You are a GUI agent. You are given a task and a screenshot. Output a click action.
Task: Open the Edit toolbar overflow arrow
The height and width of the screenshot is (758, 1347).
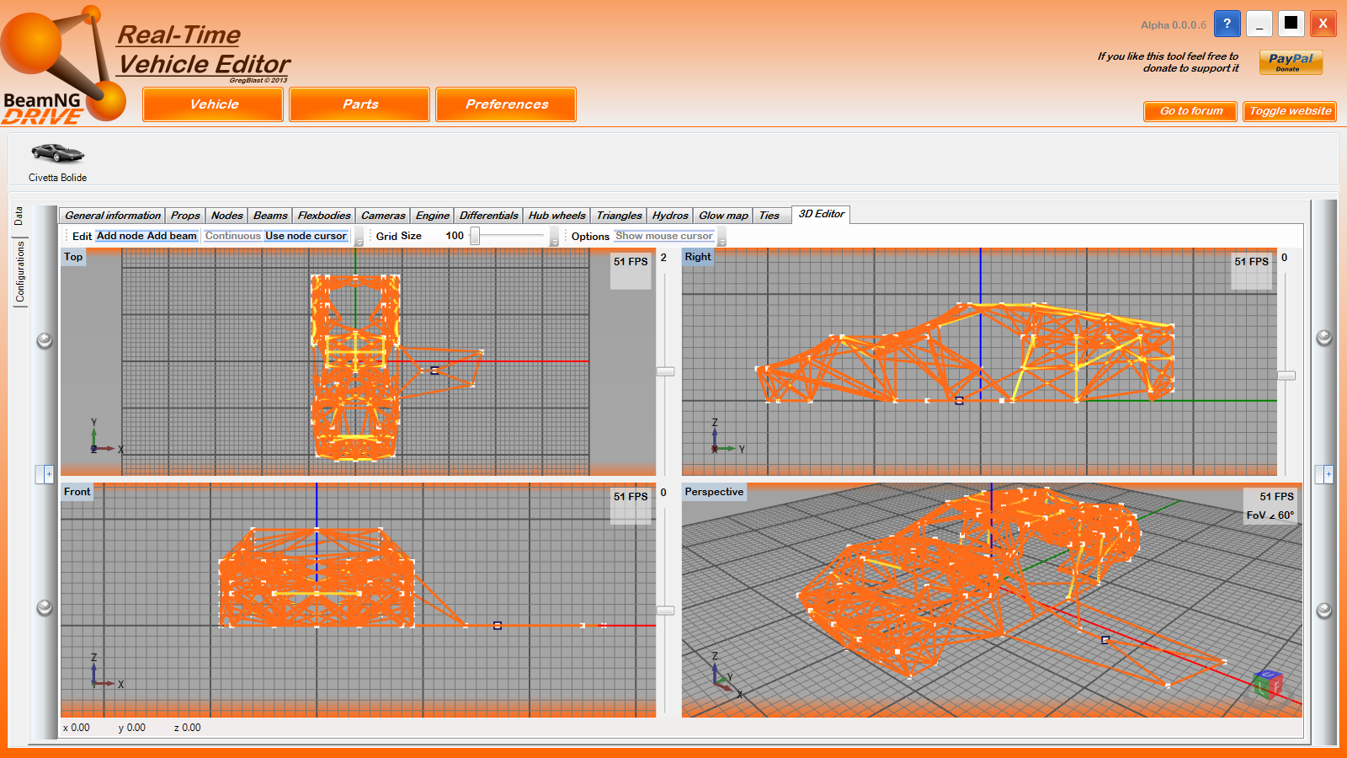[359, 238]
